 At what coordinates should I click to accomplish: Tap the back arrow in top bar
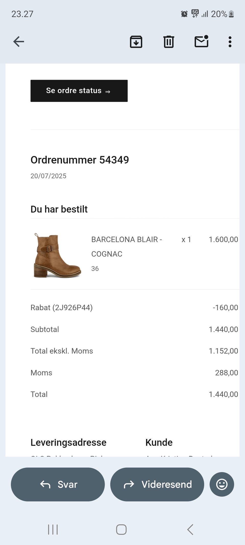(19, 42)
